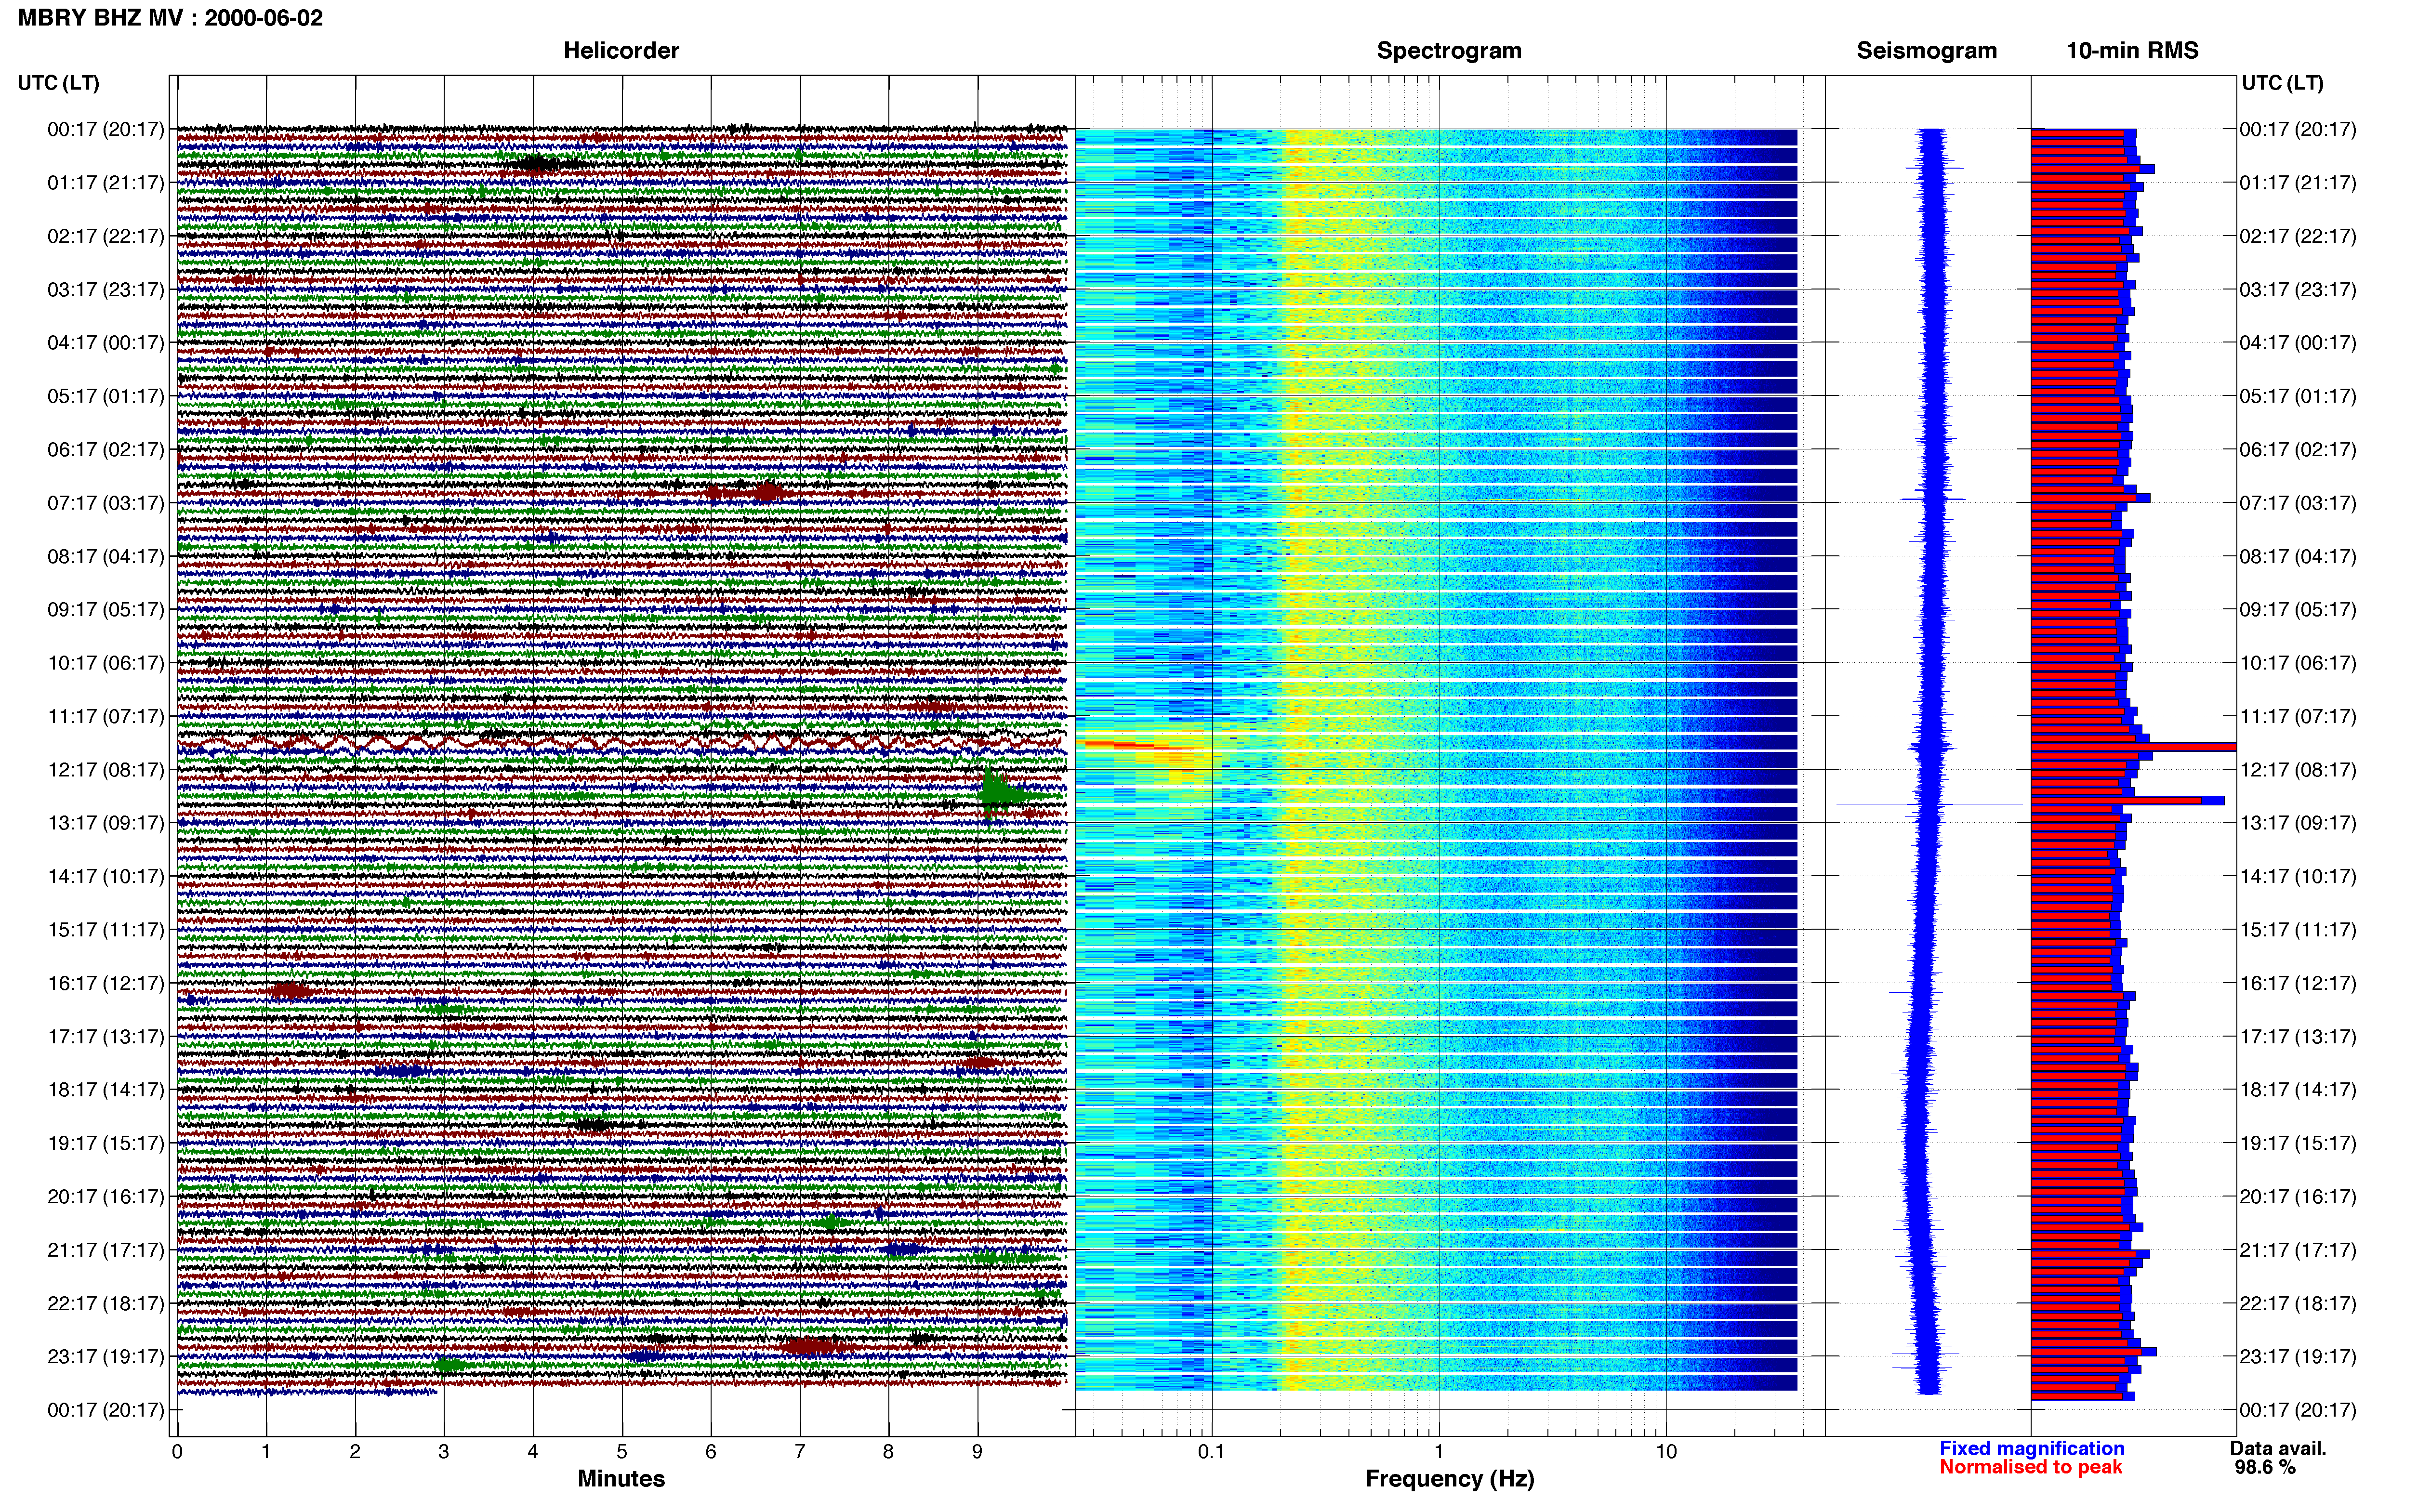Click the right 01:17 (21:17) time label

click(2298, 183)
